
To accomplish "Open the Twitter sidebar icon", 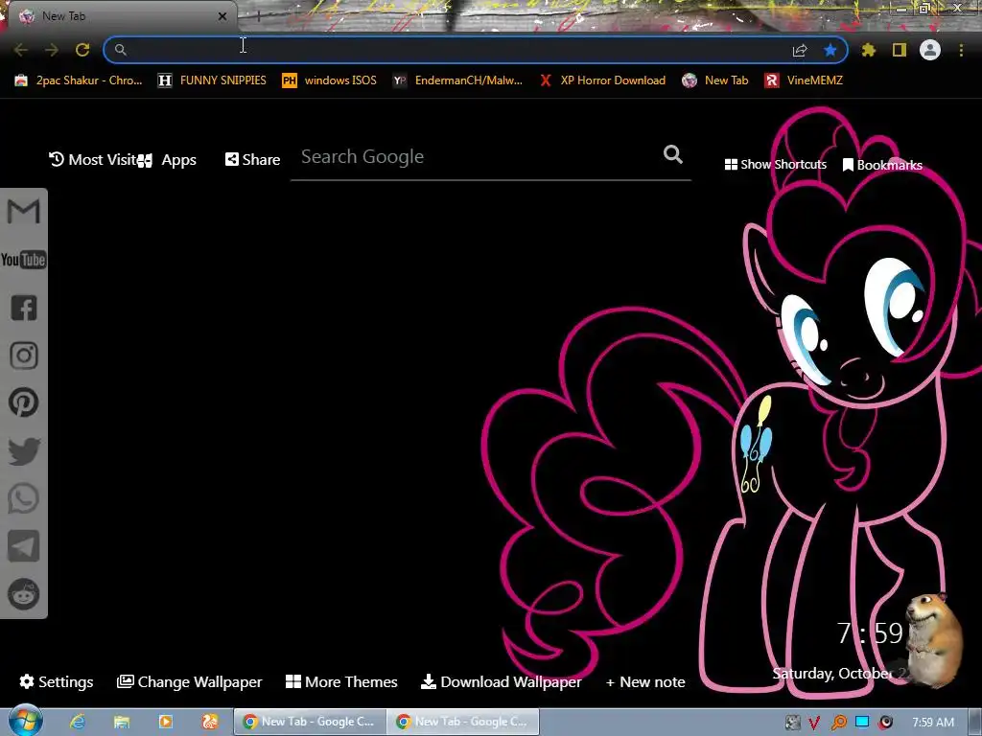I will pos(24,451).
